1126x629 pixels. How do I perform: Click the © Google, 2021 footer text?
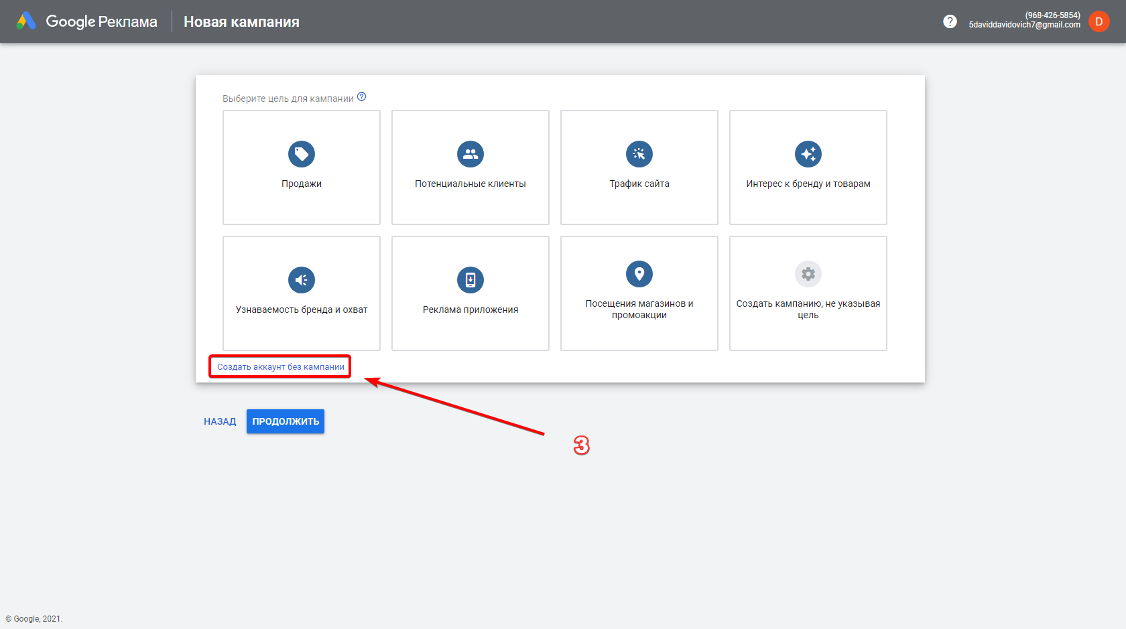pos(34,619)
